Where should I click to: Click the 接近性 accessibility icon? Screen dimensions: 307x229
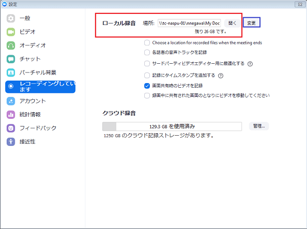[11, 142]
